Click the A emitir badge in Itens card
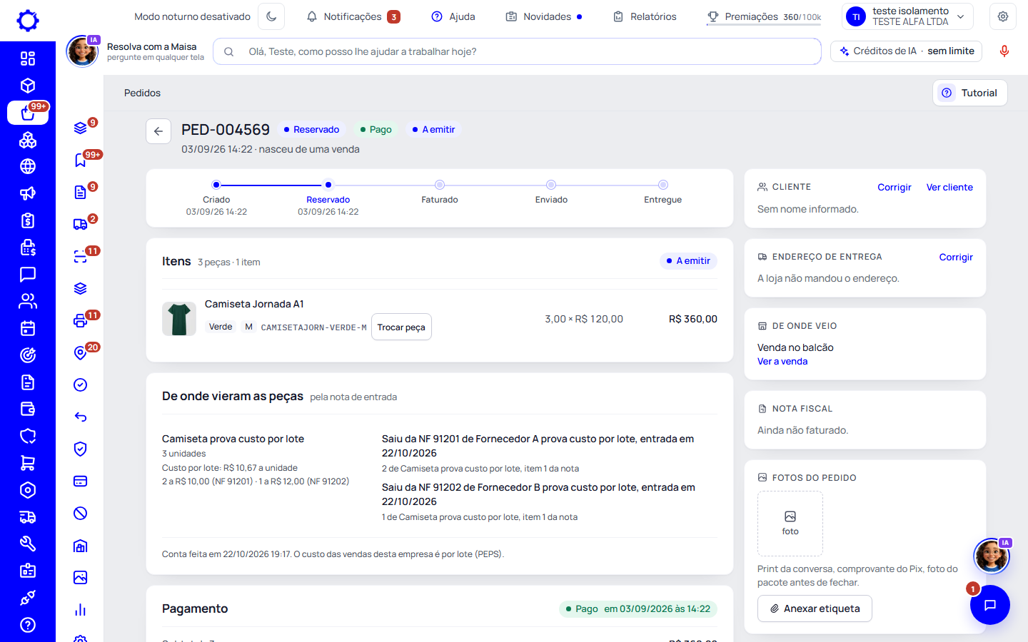 688,261
